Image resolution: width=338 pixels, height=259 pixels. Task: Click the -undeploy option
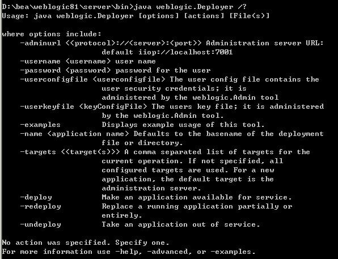pyautogui.click(x=40, y=224)
